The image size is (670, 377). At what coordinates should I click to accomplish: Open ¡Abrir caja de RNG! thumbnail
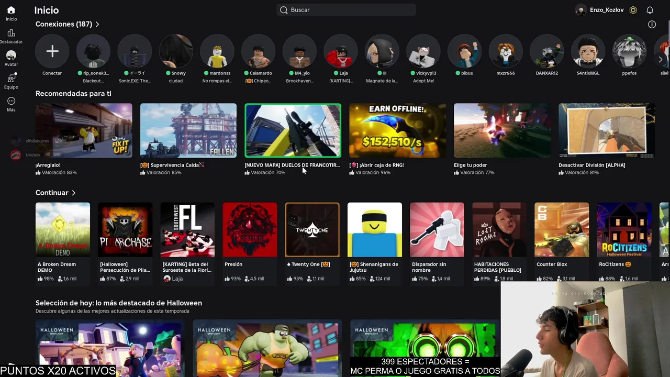398,130
